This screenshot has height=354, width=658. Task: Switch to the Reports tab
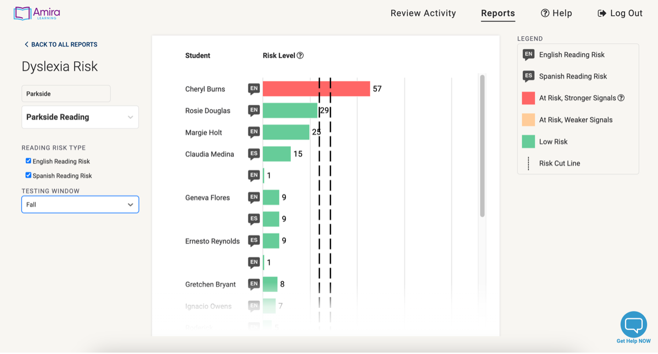(498, 13)
